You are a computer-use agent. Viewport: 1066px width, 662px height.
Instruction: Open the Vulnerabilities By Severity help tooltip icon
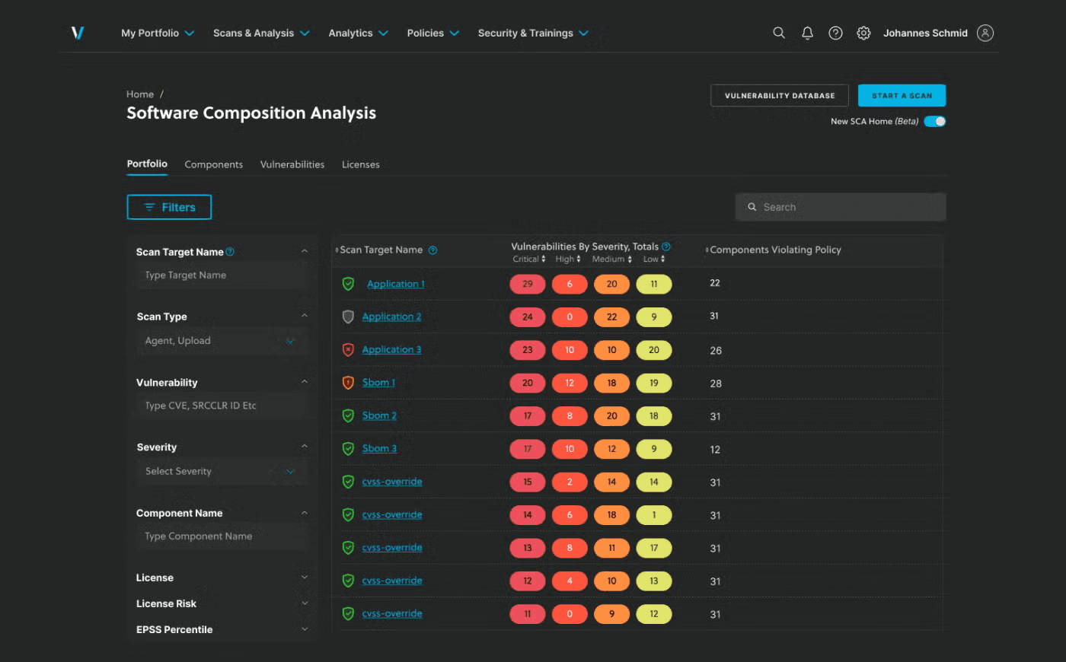pyautogui.click(x=666, y=246)
